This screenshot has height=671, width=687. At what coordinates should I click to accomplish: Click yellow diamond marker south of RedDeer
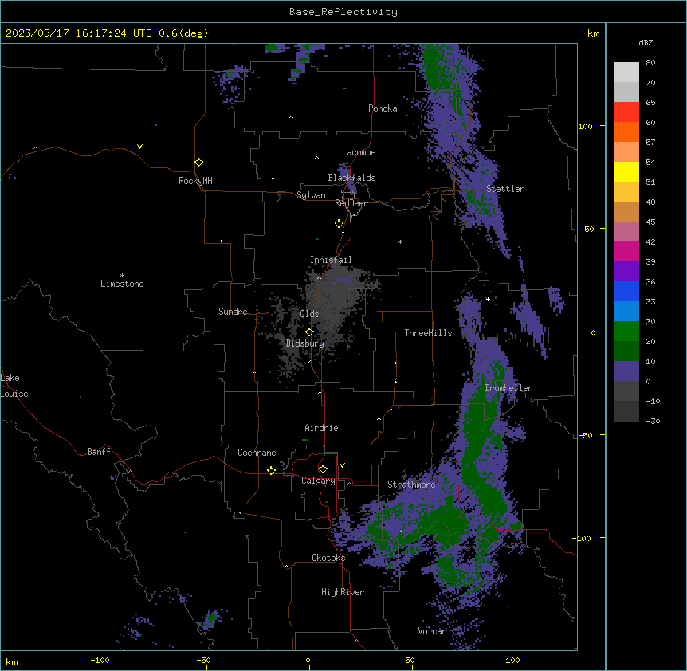[339, 224]
